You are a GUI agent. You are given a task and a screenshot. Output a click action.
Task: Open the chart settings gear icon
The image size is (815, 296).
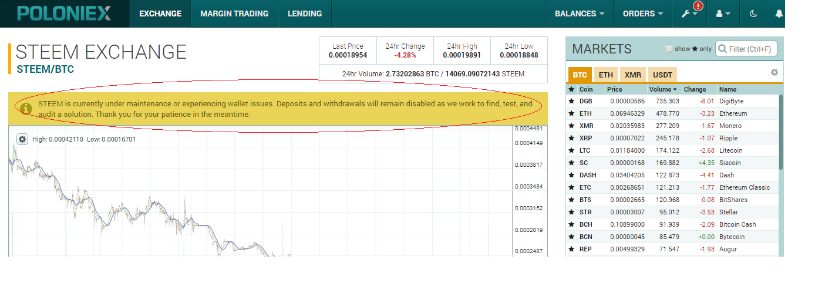point(22,139)
